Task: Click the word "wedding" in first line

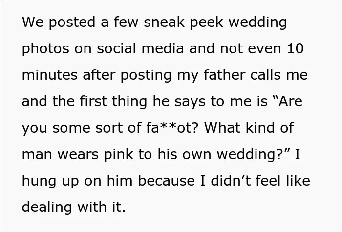Action: click(x=257, y=23)
